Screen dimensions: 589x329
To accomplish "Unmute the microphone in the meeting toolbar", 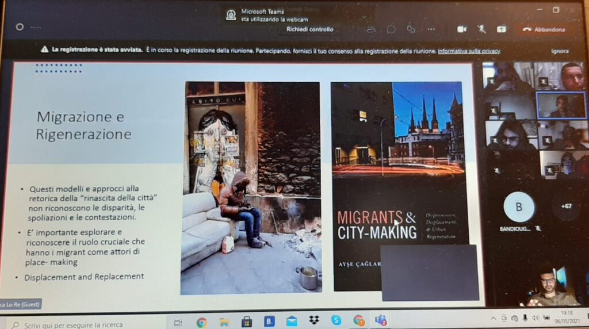I will pos(481,29).
